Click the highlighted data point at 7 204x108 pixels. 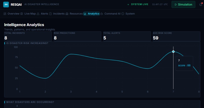click(x=173, y=51)
